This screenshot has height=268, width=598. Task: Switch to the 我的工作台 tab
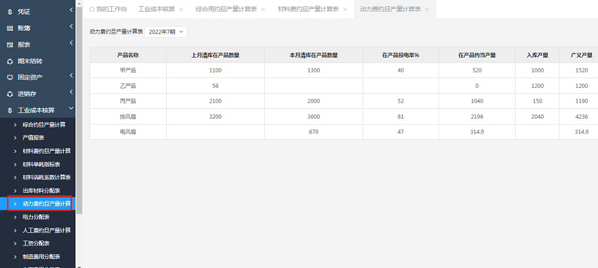pyautogui.click(x=108, y=9)
